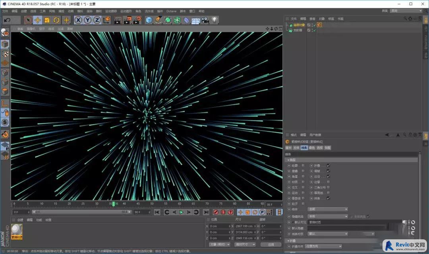
Task: Activate the Move tool in the top toolbar
Action: click(x=37, y=20)
